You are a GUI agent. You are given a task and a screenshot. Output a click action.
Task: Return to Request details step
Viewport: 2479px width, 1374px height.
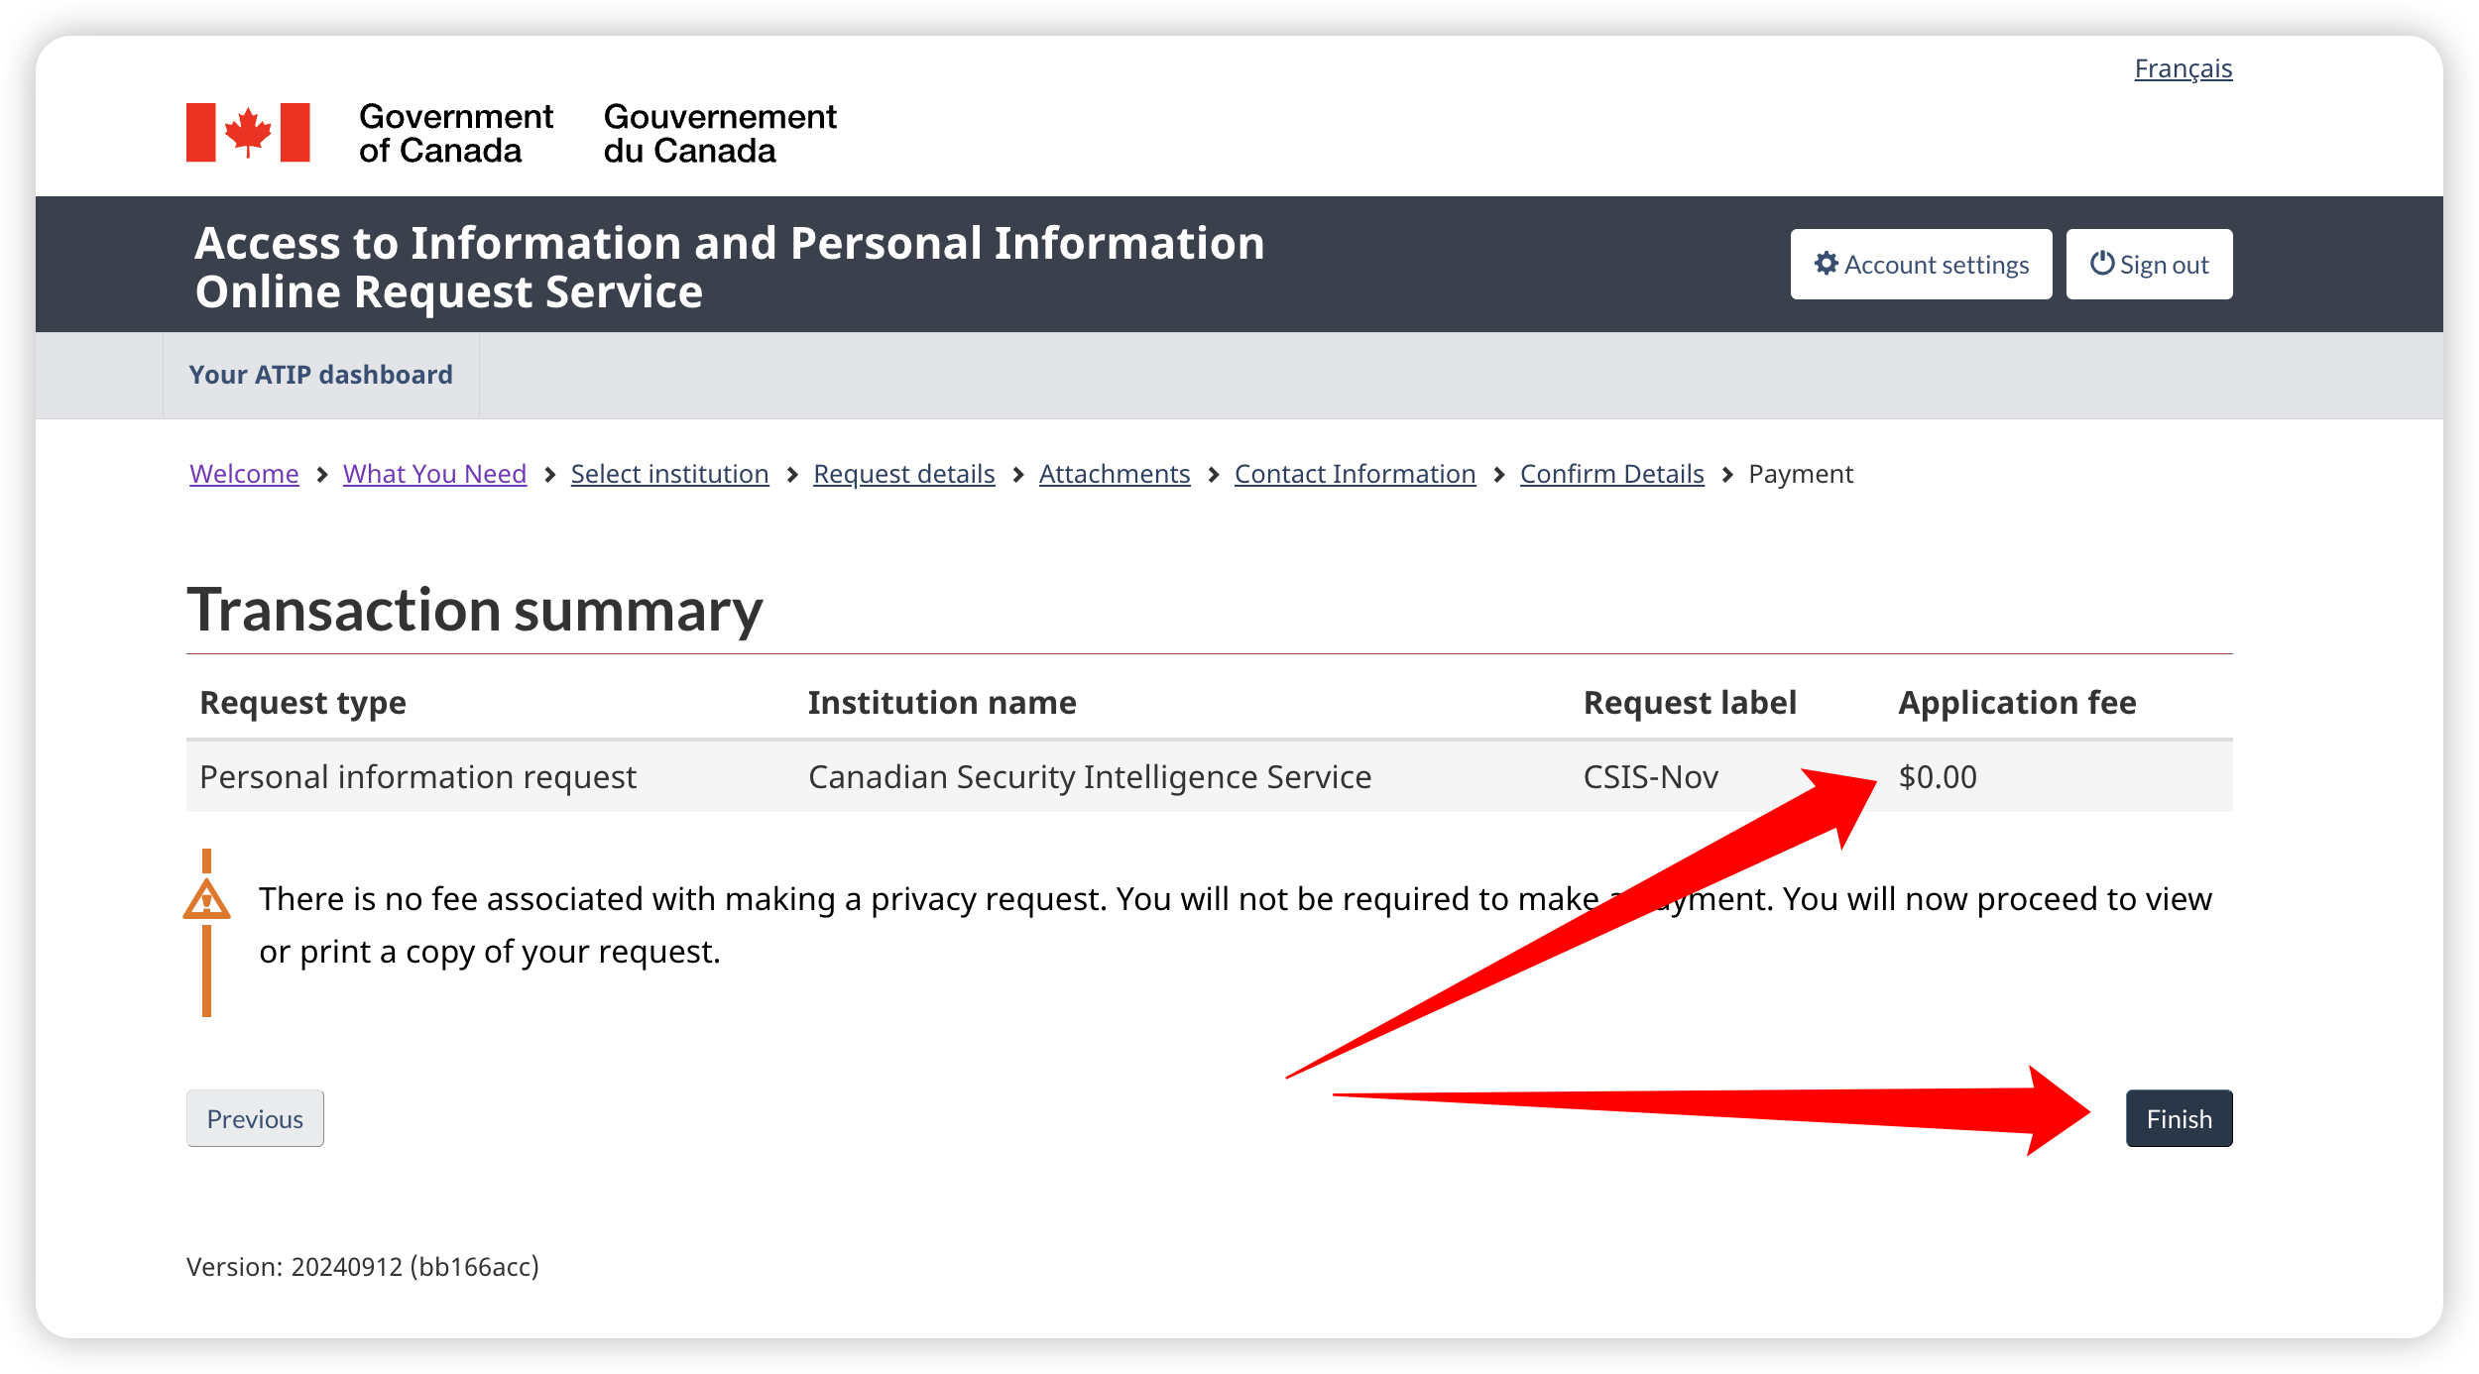click(904, 474)
